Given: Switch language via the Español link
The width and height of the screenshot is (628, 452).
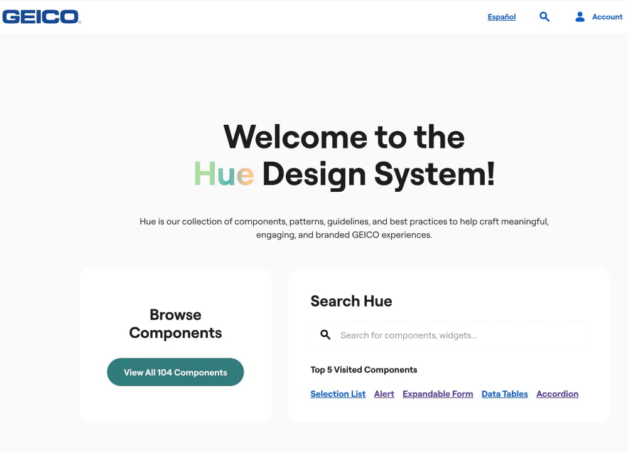Looking at the screenshot, I should pyautogui.click(x=501, y=17).
